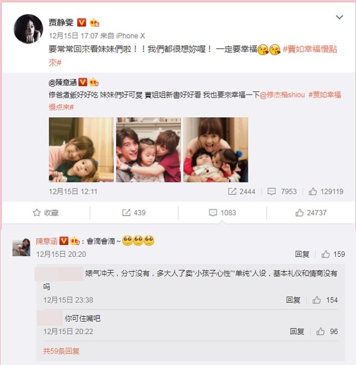Open the comments tab showing 1083
Screen dimensions: 356x365
222,213
